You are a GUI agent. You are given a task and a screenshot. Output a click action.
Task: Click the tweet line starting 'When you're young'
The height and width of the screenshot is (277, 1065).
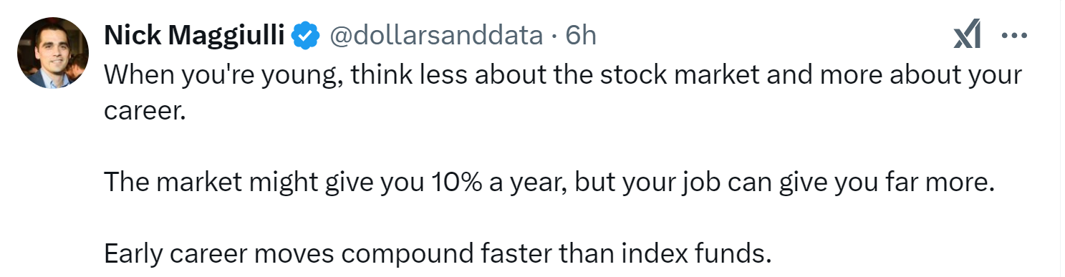click(563, 75)
